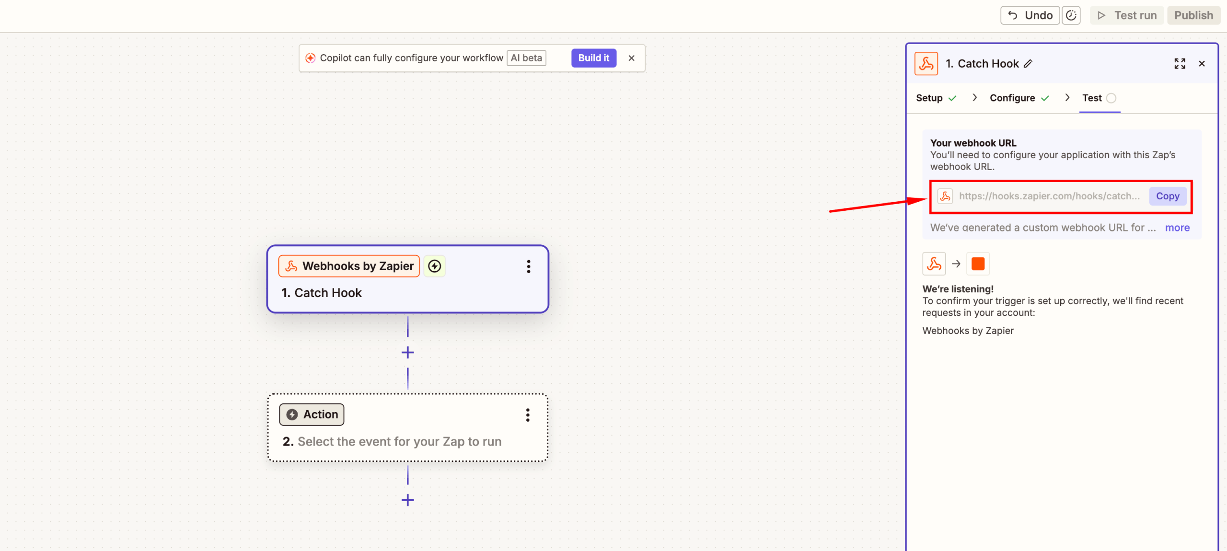Click the panel header Webhooks icon
The width and height of the screenshot is (1227, 551).
pos(926,64)
